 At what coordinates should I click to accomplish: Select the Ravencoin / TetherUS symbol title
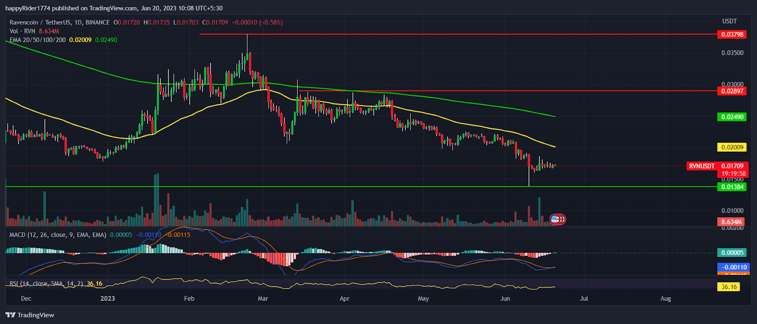click(x=60, y=22)
